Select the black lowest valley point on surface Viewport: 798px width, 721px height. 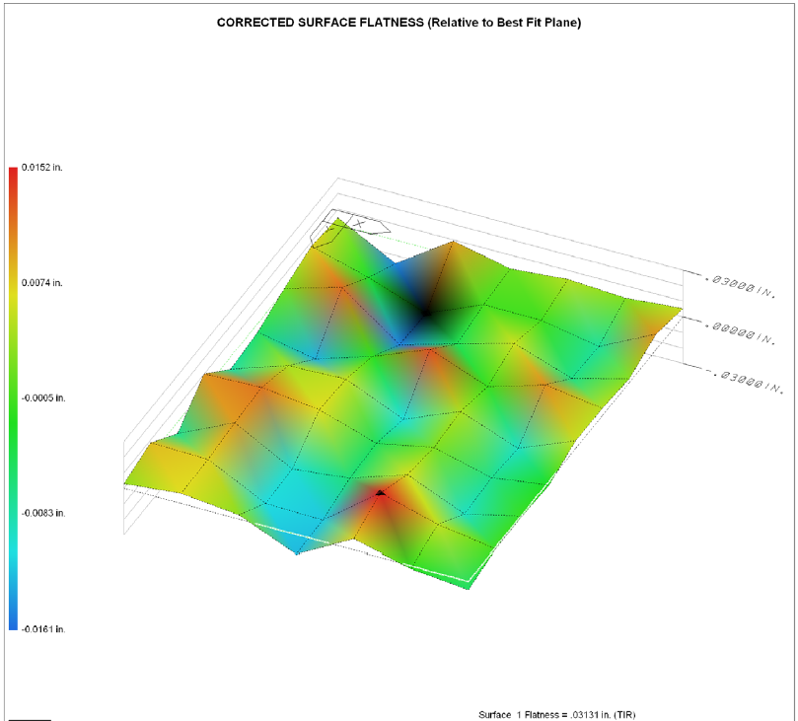(x=426, y=313)
